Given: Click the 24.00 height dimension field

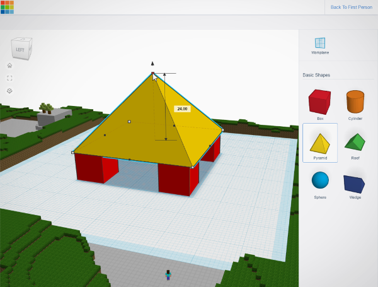Looking at the screenshot, I should tap(182, 108).
